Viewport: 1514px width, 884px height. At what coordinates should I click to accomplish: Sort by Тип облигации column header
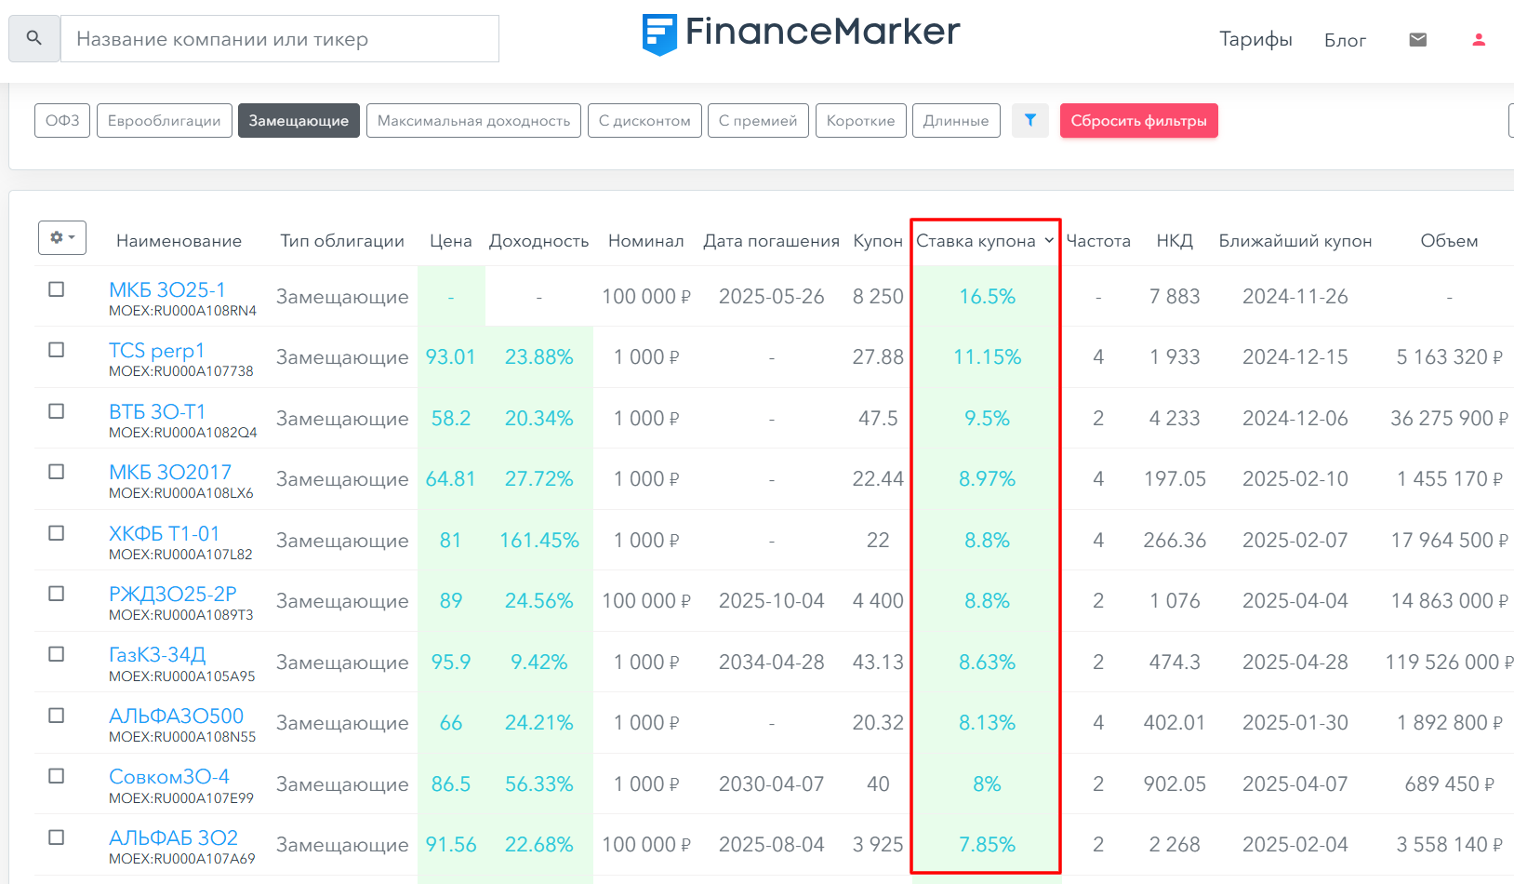[x=342, y=241]
